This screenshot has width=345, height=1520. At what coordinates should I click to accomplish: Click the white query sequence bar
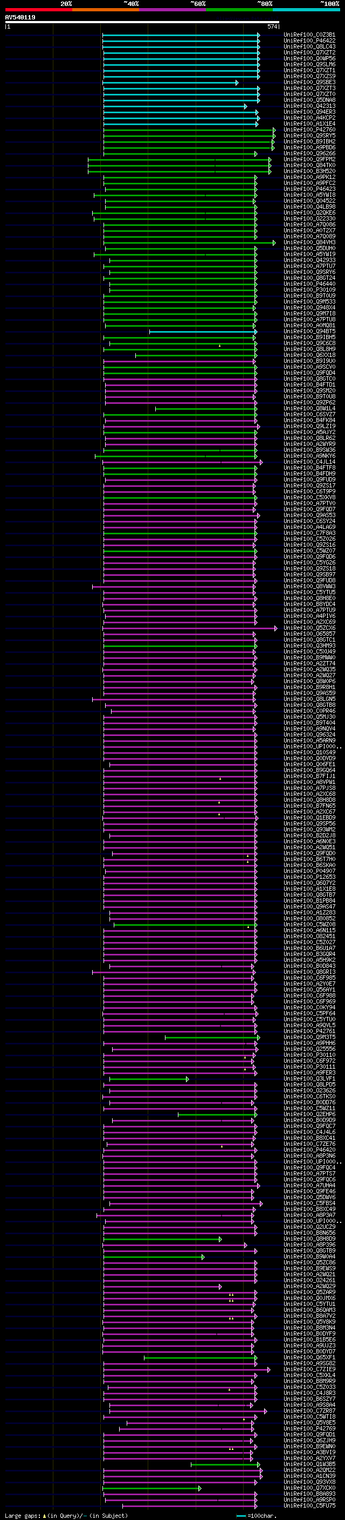click(x=142, y=23)
